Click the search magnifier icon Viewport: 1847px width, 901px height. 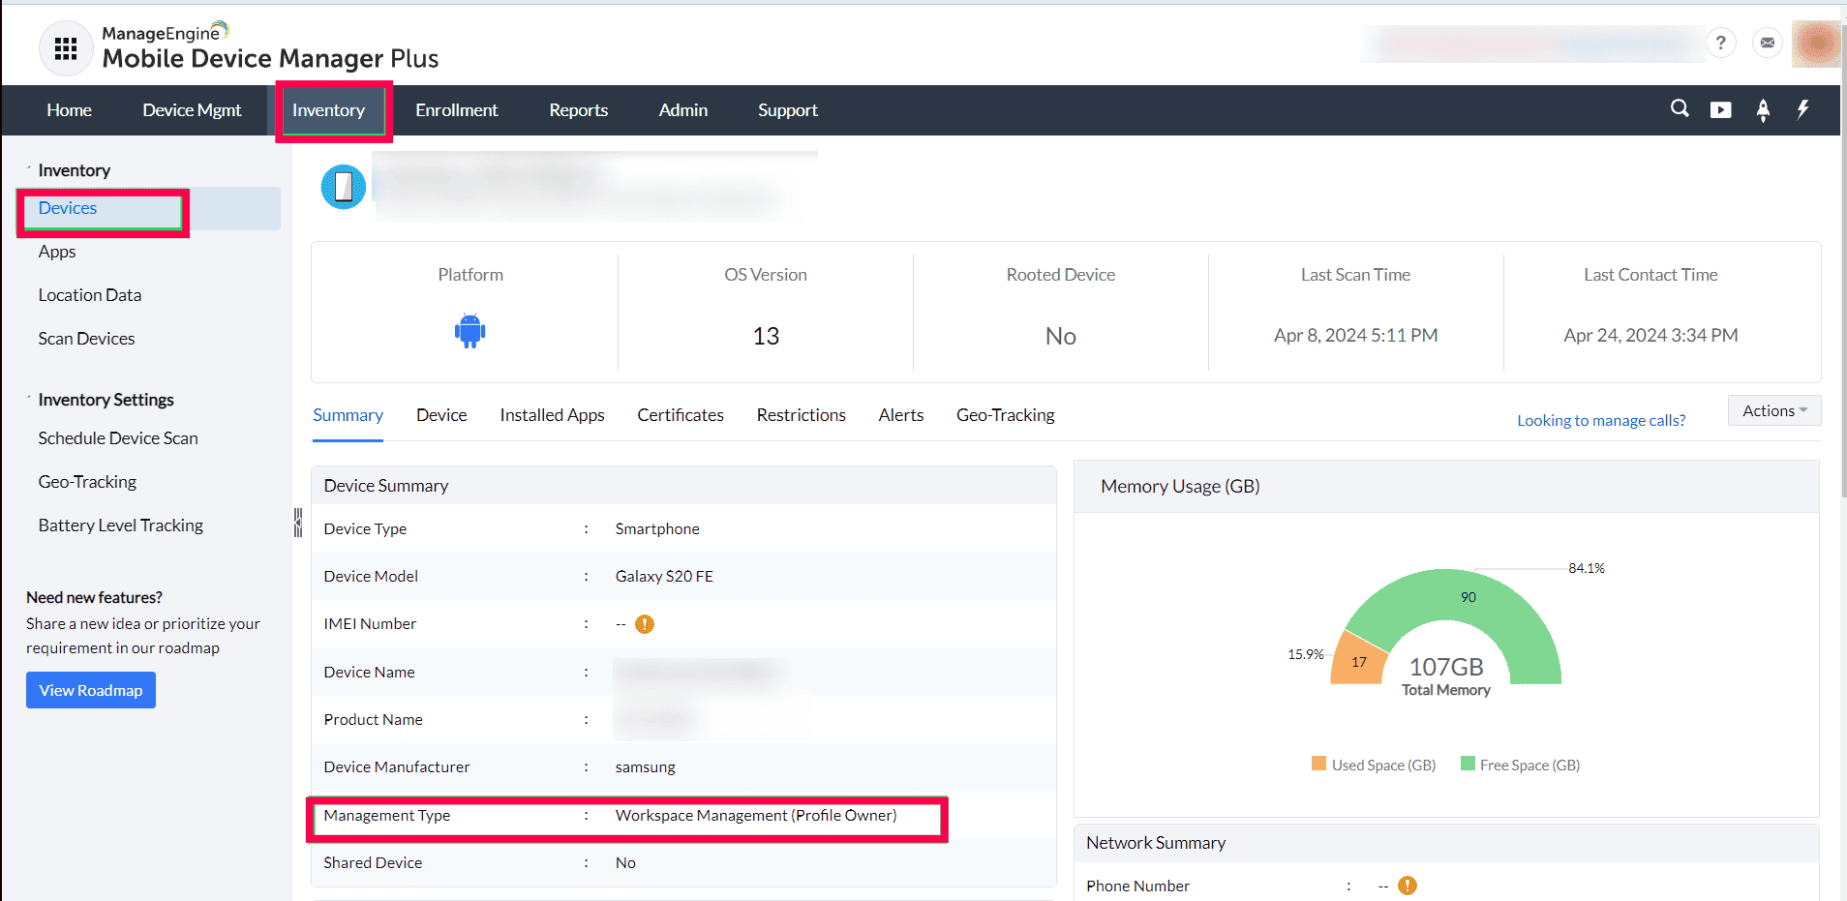(1680, 108)
